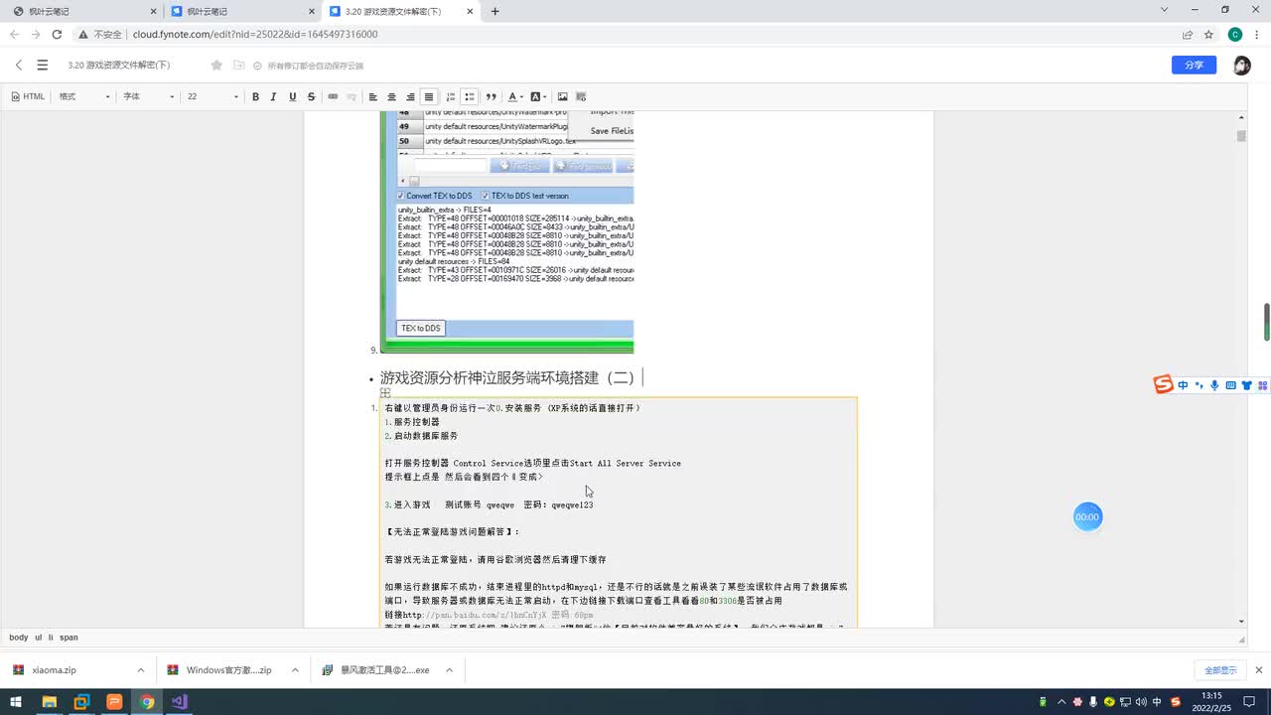Apply bold formatting
This screenshot has height=715, width=1271.
[x=255, y=96]
